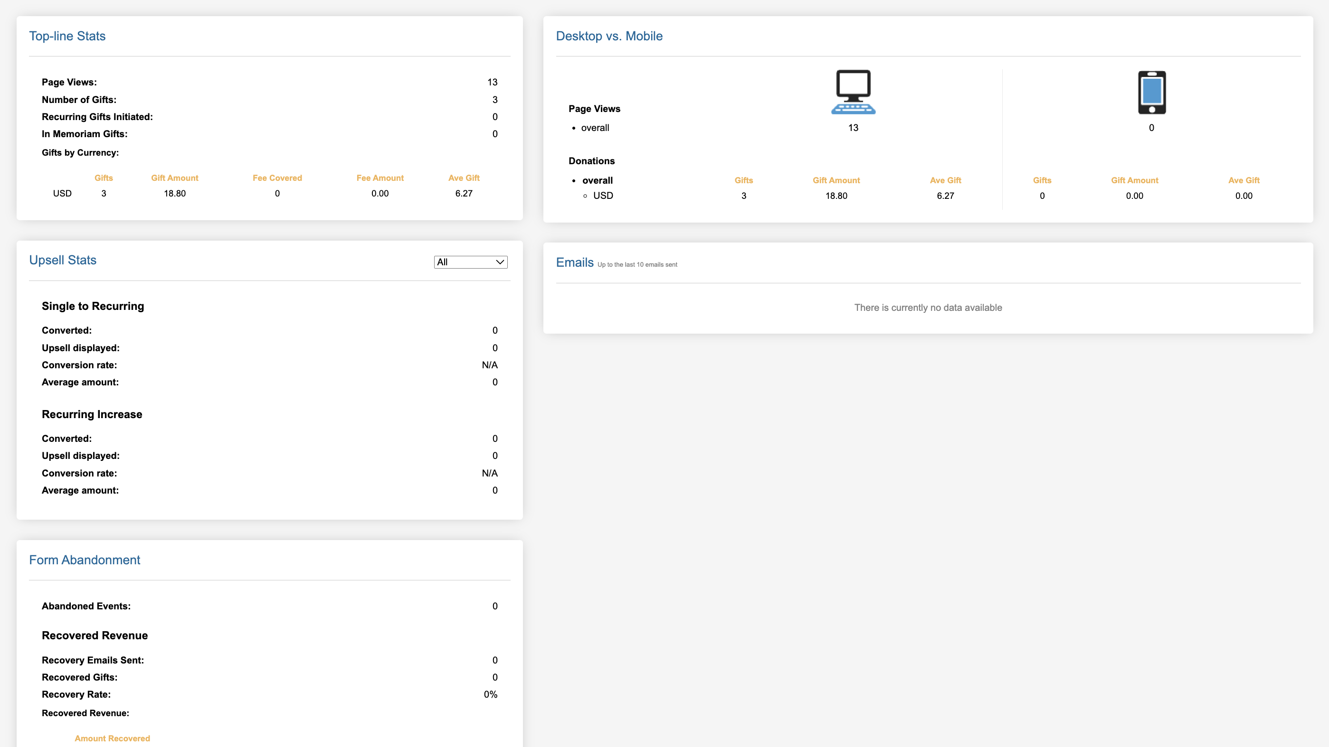Click the 'Conversion rate:' label under Single to Recurring

[x=79, y=364]
